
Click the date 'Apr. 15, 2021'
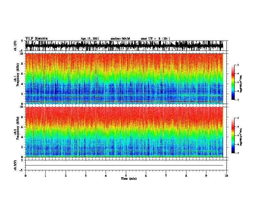90,39
